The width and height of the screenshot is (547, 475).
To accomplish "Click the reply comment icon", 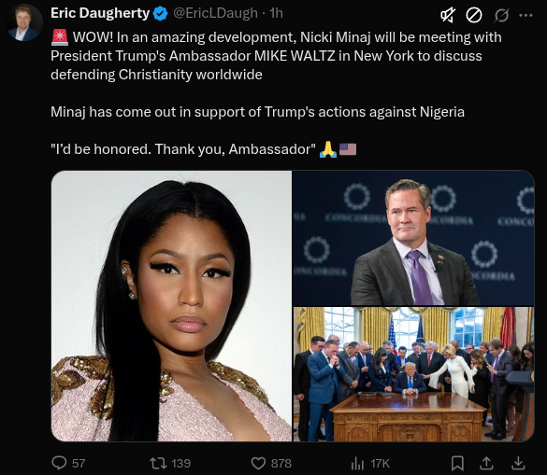I will (59, 463).
